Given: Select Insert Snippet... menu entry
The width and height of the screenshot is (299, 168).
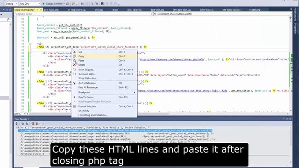Looking at the screenshot, I should click(x=104, y=70).
